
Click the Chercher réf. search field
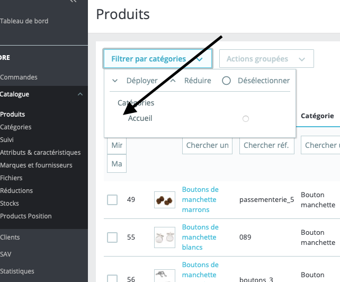click(x=267, y=145)
